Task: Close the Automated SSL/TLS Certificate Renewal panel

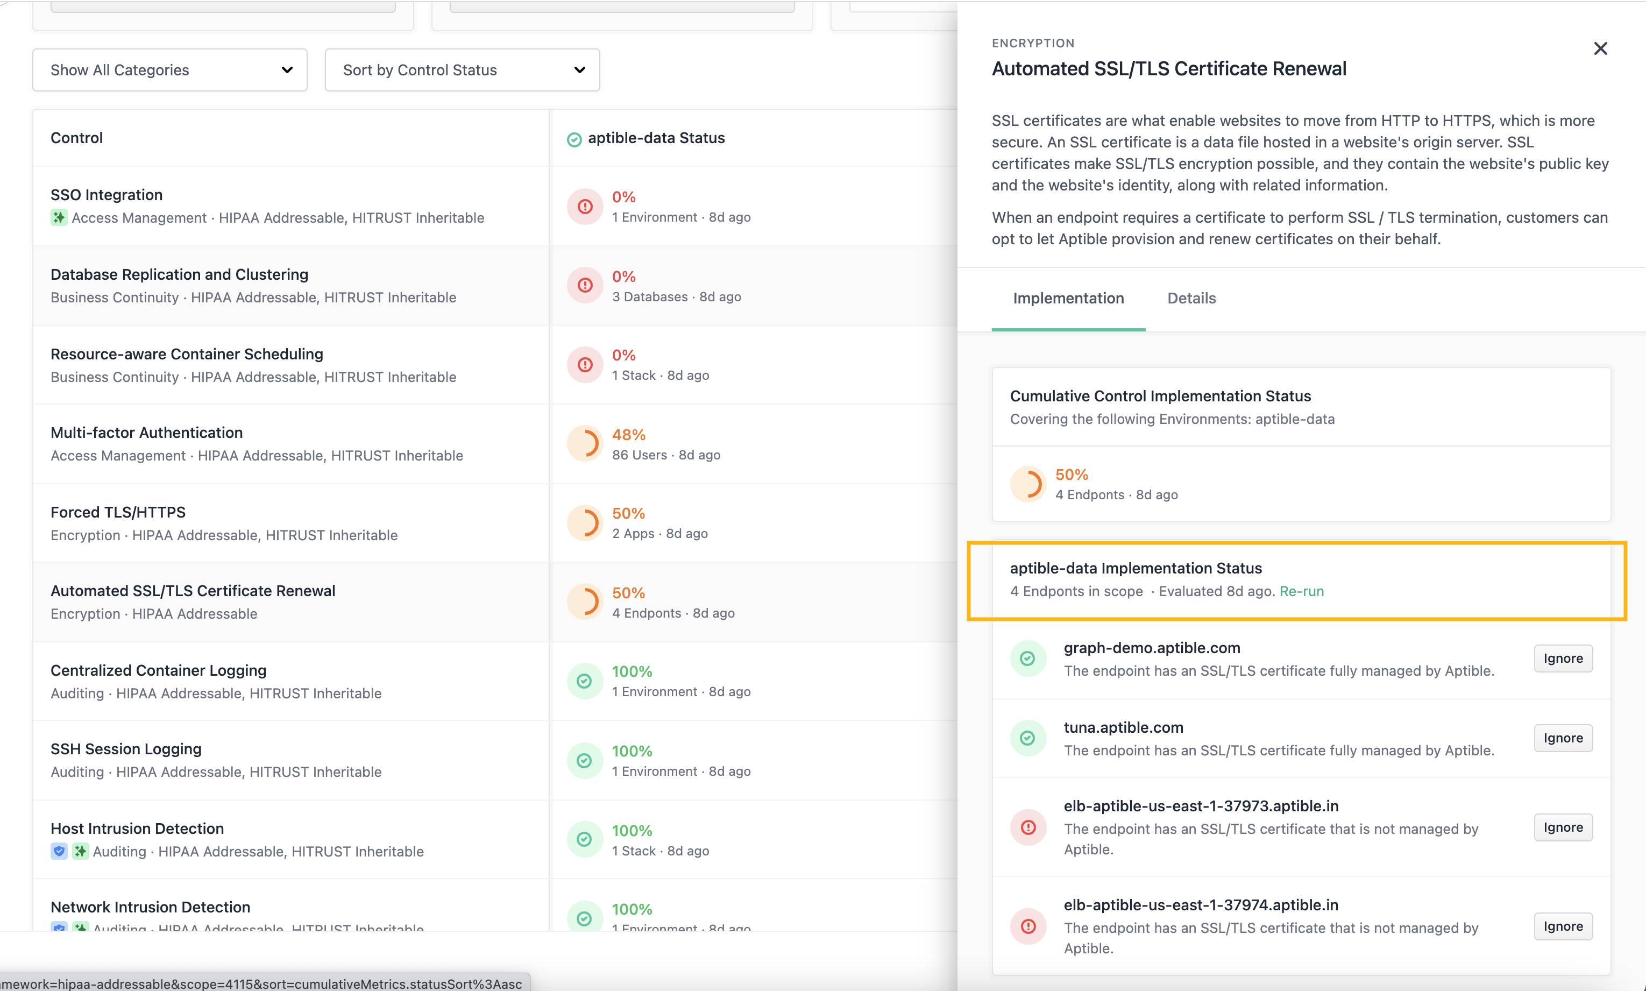Action: (1600, 49)
